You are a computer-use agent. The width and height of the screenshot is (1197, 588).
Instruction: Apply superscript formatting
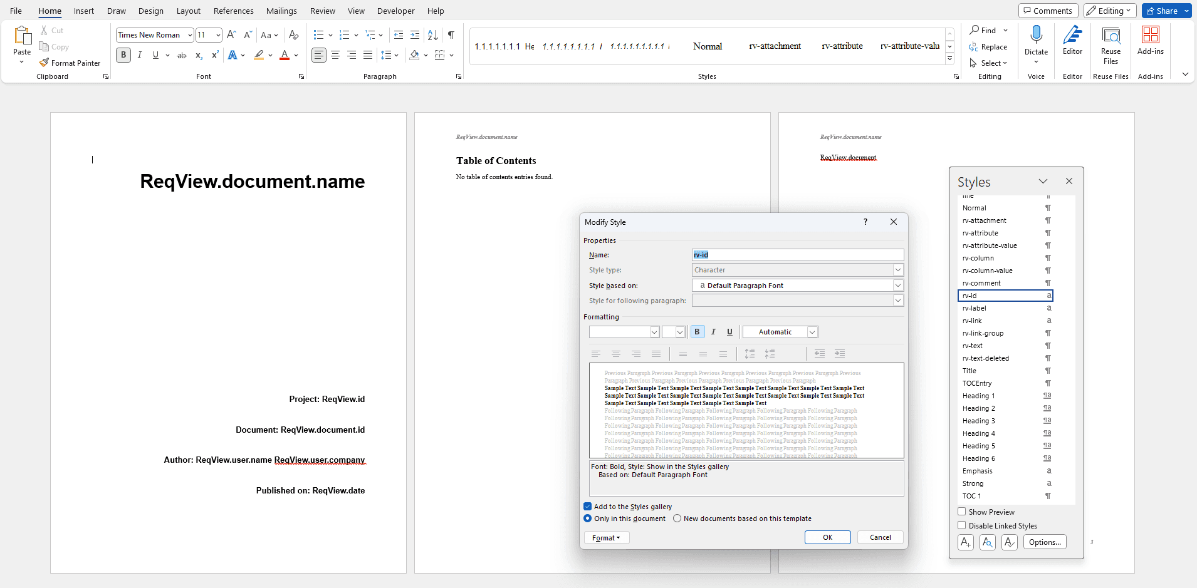pos(215,55)
